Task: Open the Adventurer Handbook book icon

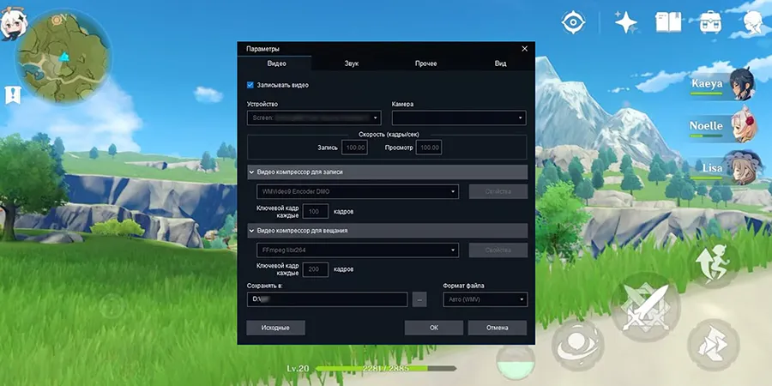Action: pos(668,22)
